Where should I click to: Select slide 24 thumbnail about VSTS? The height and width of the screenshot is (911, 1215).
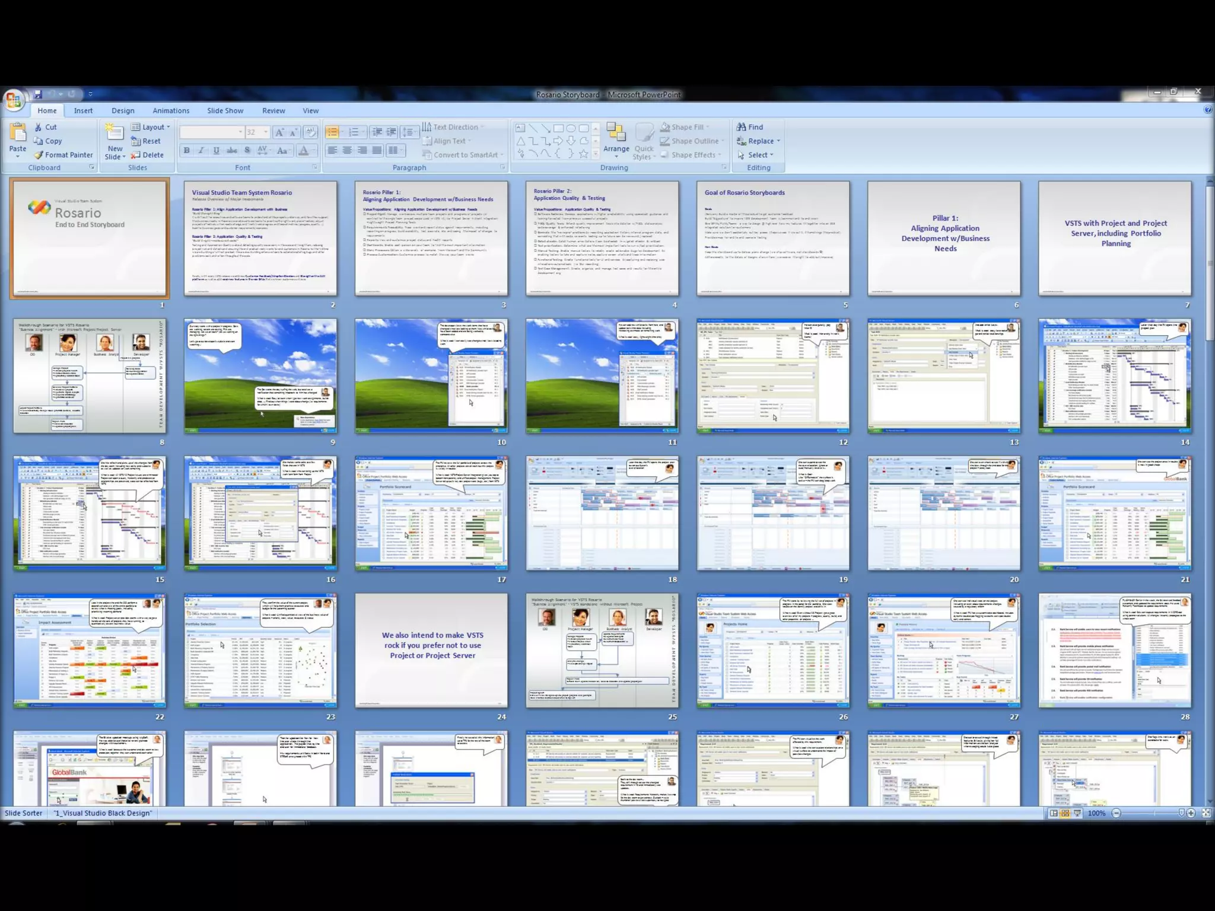(x=431, y=650)
